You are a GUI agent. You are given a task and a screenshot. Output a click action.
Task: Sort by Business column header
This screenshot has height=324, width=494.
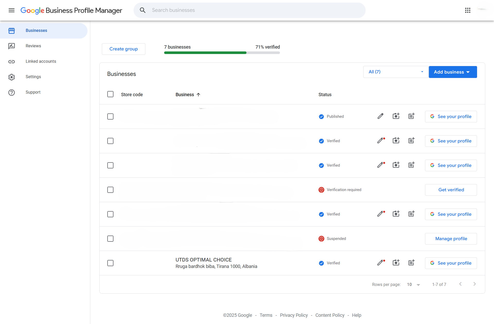188,95
